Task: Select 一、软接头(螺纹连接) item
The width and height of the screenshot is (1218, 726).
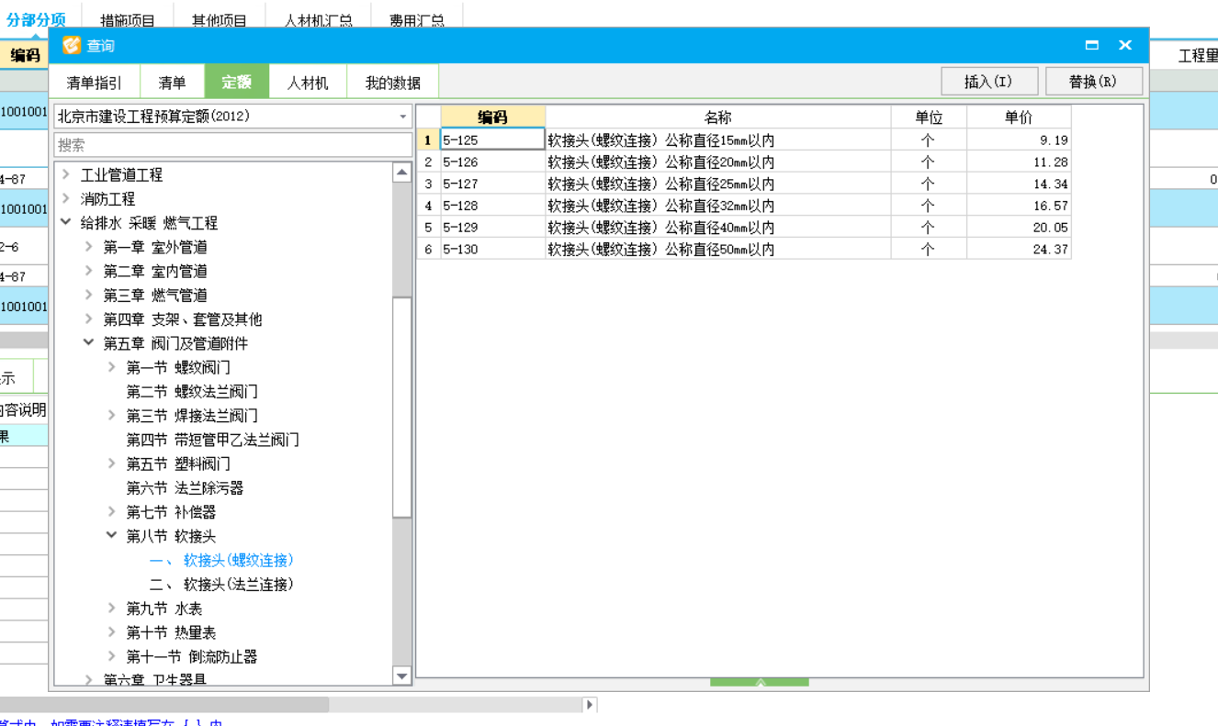Action: coord(221,560)
